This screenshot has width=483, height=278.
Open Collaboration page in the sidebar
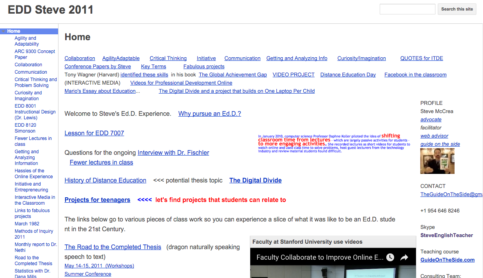28,65
